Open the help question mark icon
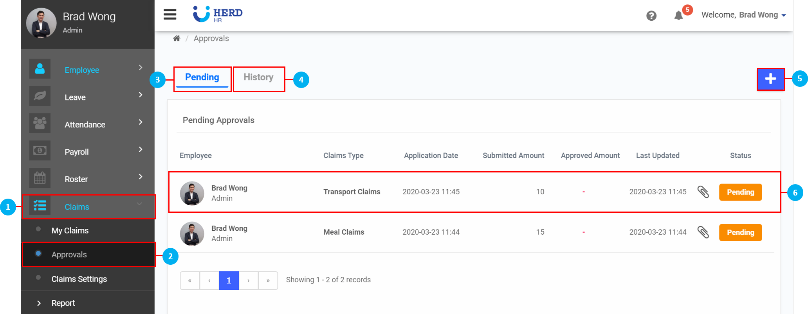808x314 pixels. pos(651,16)
